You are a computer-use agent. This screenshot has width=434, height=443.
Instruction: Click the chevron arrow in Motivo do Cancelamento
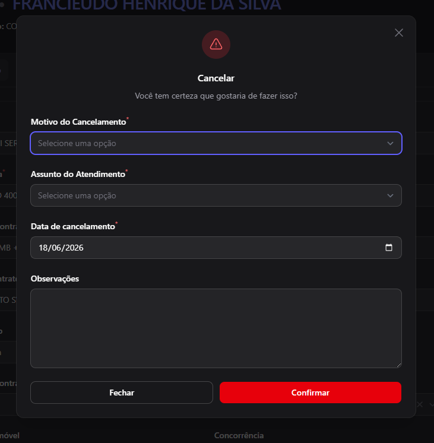[390, 143]
